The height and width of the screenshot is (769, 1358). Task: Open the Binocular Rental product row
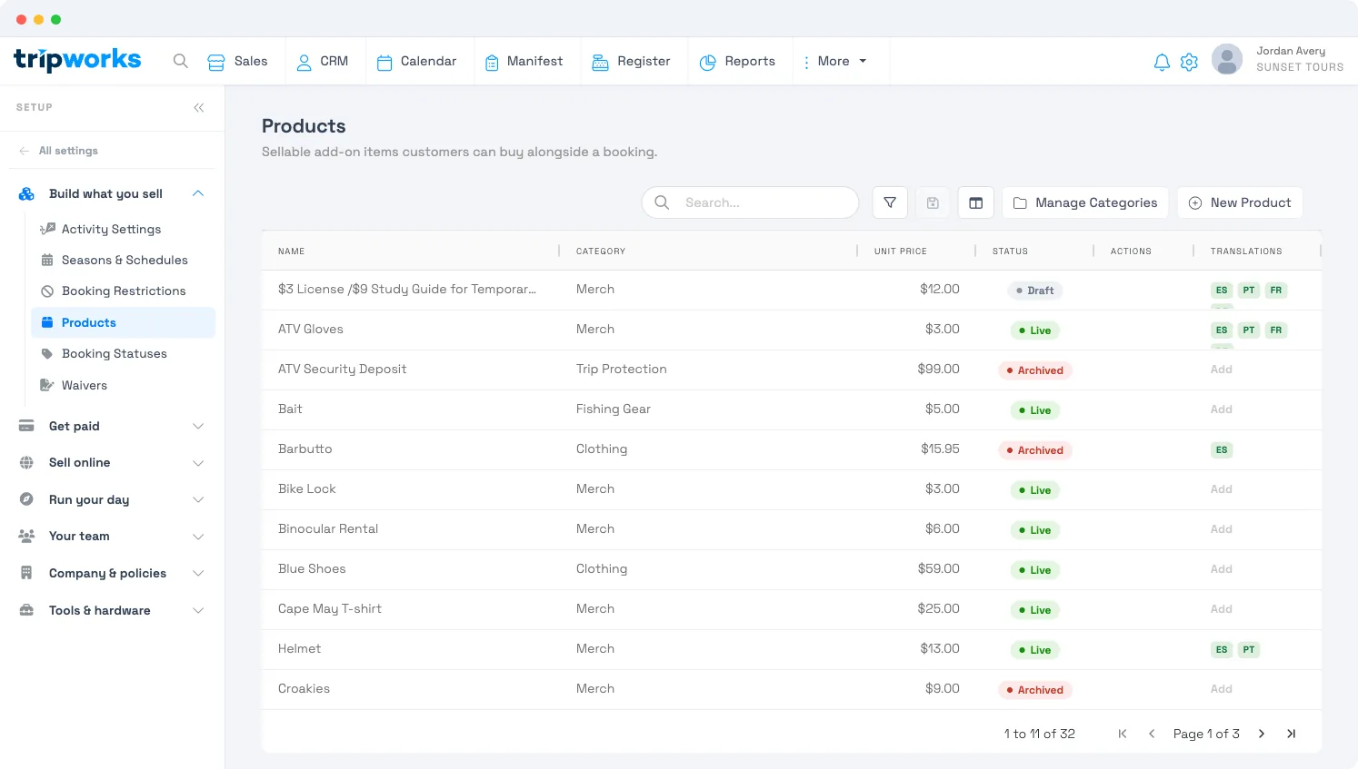click(x=792, y=529)
